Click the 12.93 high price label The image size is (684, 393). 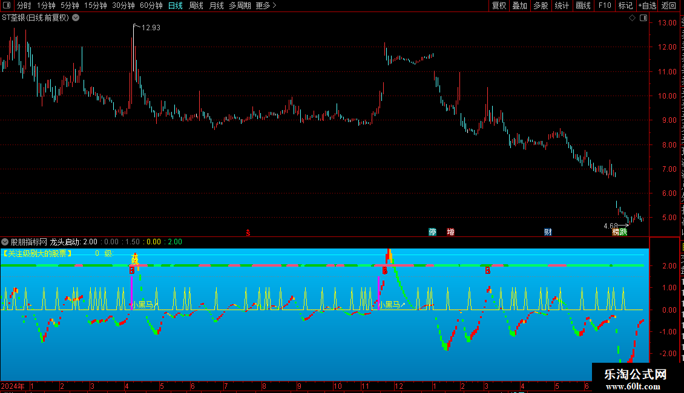pos(151,28)
